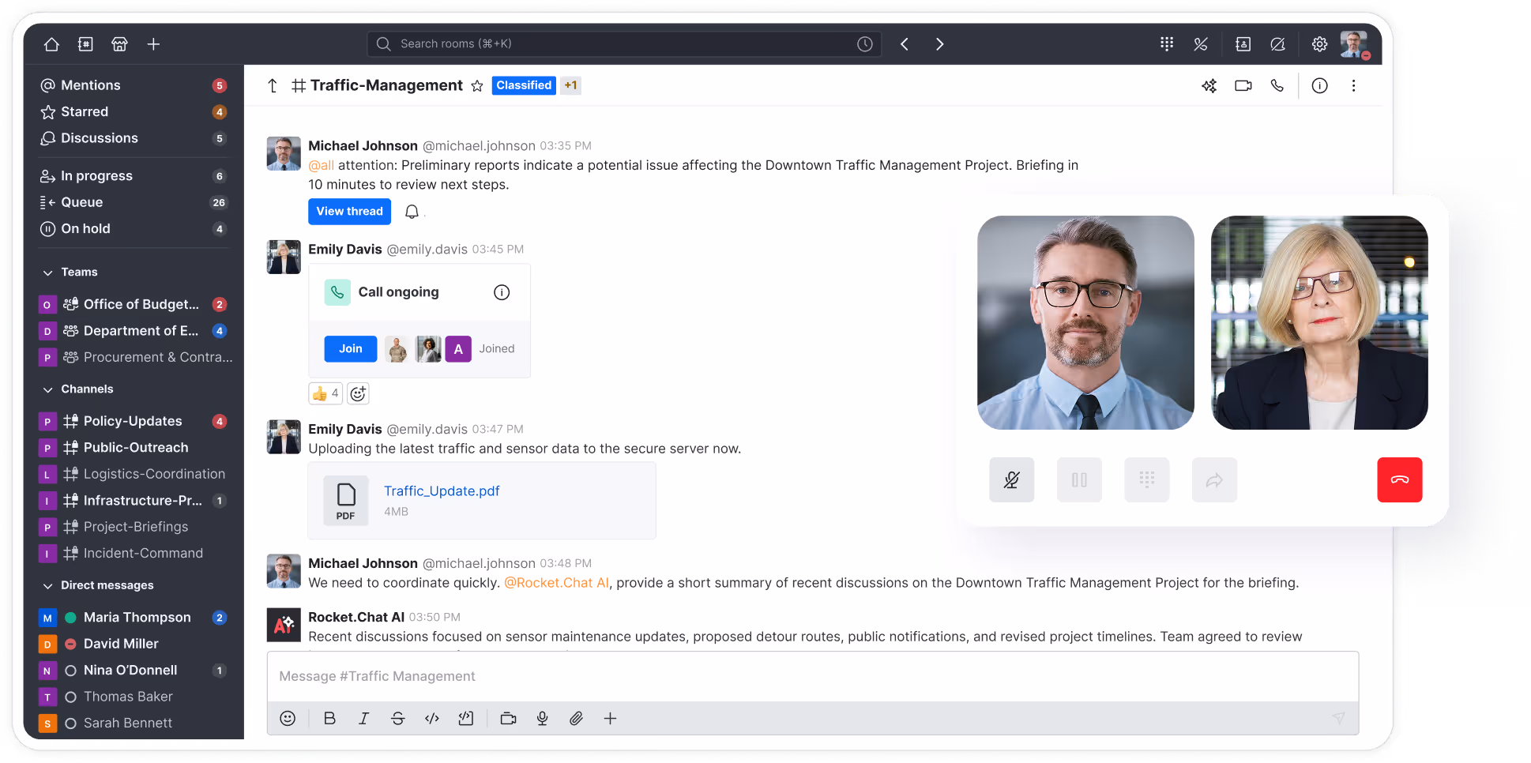Viewport: 1531px width, 763px height.
Task: Click Emily Davis's video thumbnail
Action: [x=1319, y=323]
